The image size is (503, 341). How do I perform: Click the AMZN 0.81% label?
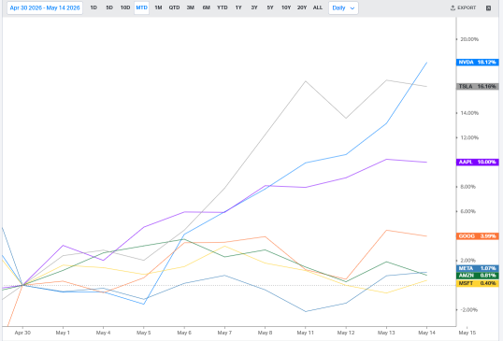coord(478,276)
